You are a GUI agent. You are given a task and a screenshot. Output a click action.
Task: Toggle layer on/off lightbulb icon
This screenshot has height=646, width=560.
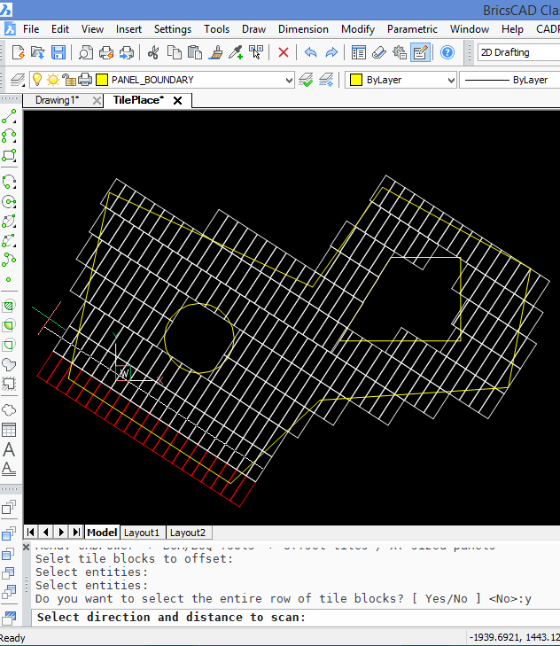(x=37, y=80)
